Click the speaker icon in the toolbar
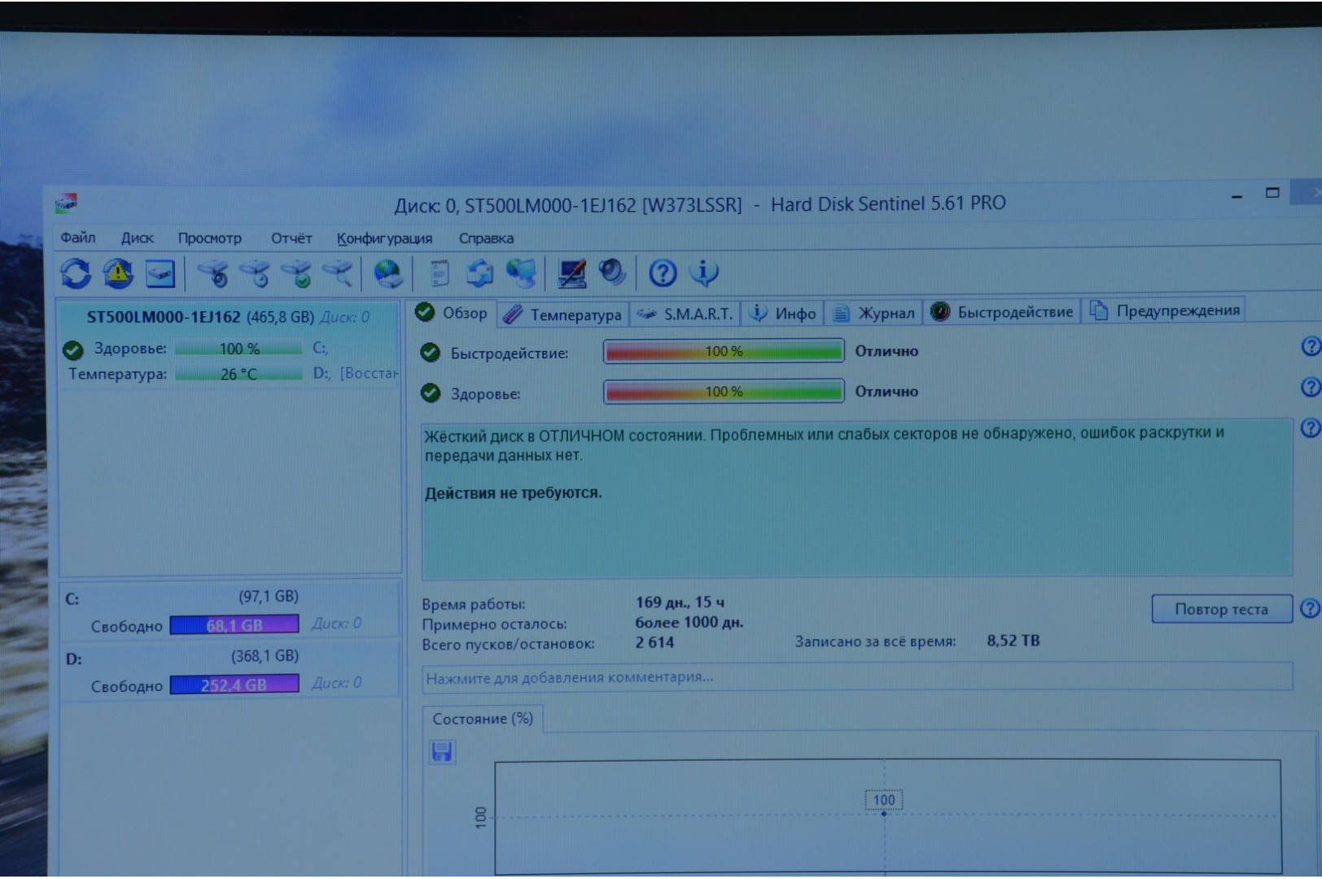The width and height of the screenshot is (1322, 879). (x=611, y=273)
